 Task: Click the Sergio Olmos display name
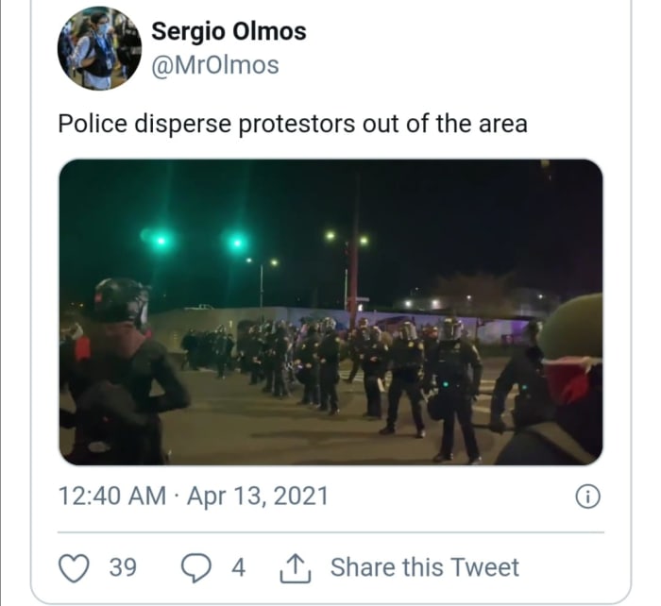click(229, 31)
